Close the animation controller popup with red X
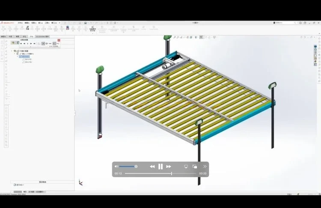 click(59, 40)
